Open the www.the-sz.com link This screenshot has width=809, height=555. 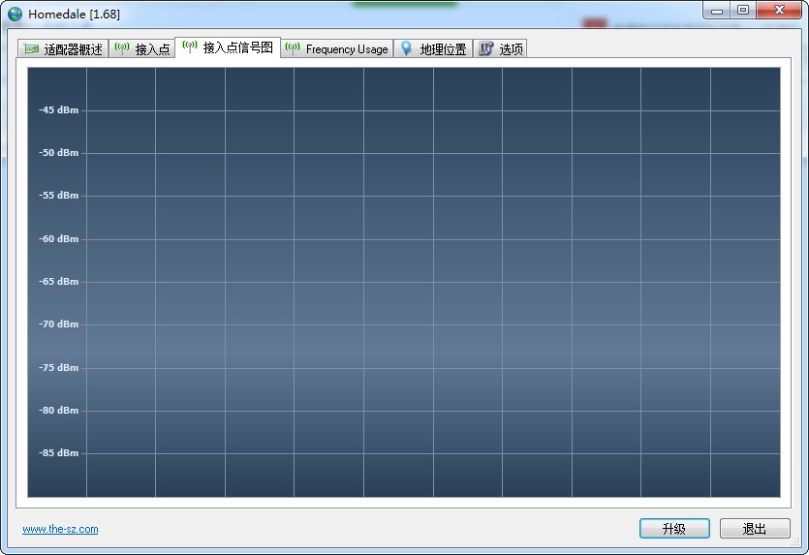pyautogui.click(x=60, y=529)
